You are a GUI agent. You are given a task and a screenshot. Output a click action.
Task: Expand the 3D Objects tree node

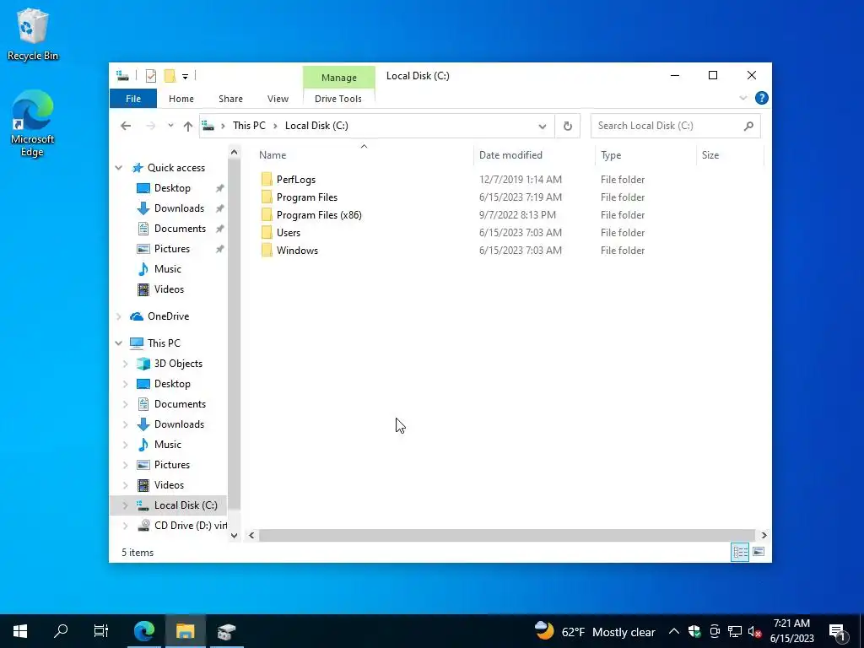click(125, 364)
